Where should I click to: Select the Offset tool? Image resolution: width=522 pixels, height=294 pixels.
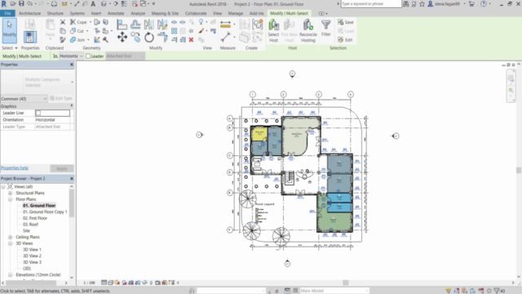tap(135, 24)
